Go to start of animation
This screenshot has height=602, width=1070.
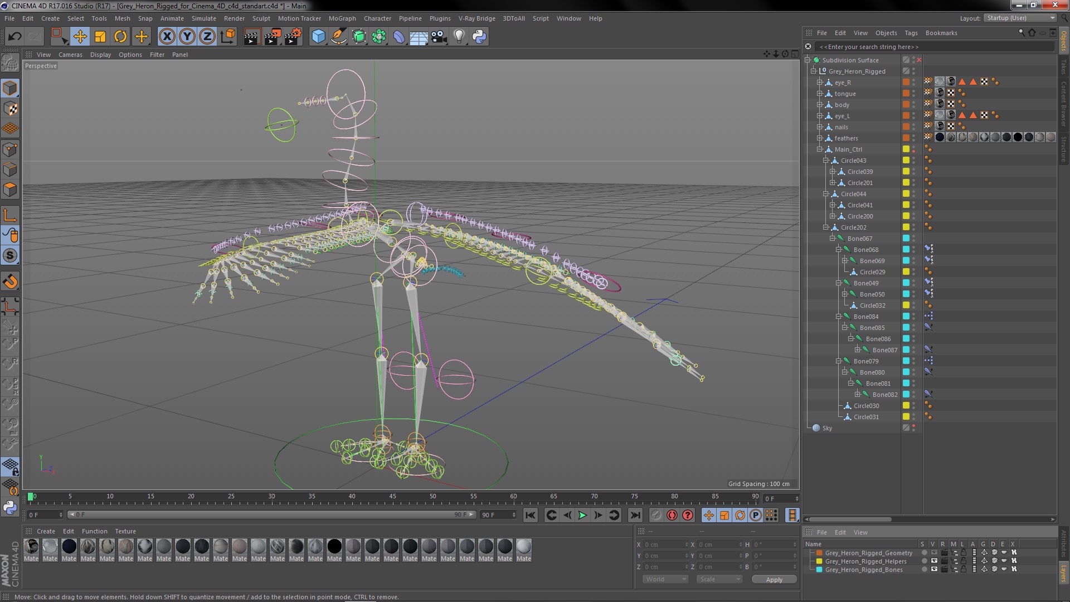tap(530, 515)
